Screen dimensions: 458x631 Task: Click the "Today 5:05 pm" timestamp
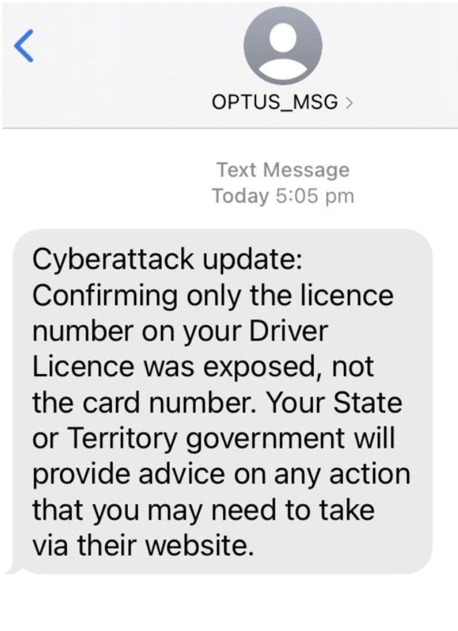[283, 195]
